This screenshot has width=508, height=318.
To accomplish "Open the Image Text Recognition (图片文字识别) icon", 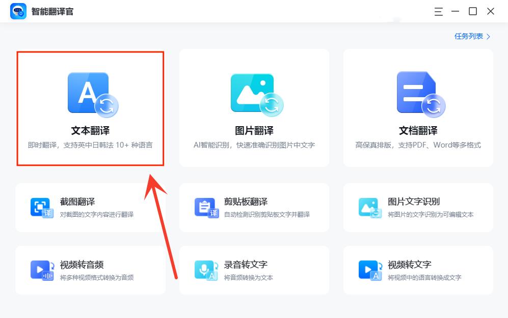I will click(x=369, y=207).
